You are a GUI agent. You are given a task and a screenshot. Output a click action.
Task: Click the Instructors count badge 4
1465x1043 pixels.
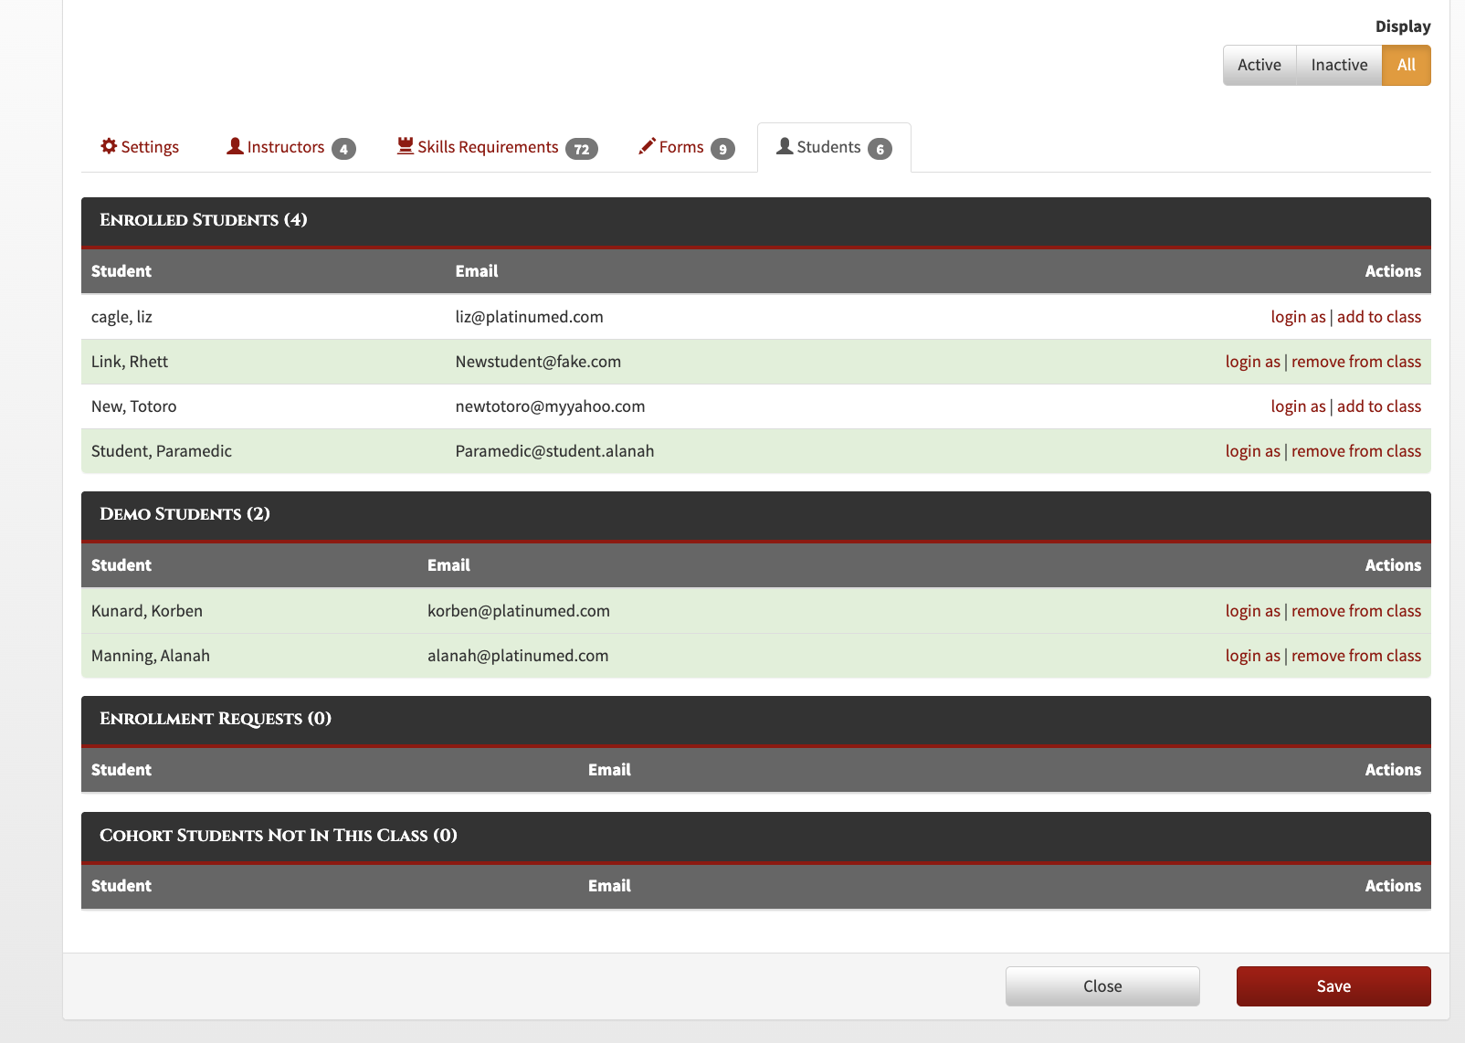click(x=343, y=149)
